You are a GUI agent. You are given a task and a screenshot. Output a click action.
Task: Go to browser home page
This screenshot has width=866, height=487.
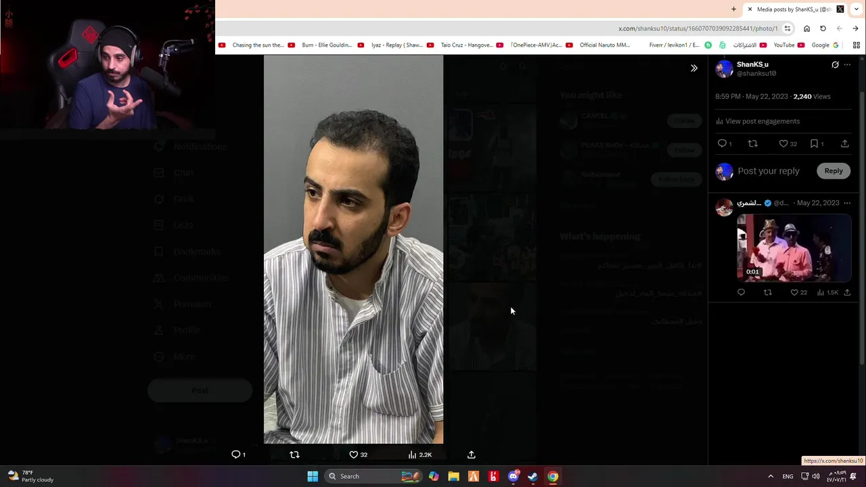[x=806, y=28]
